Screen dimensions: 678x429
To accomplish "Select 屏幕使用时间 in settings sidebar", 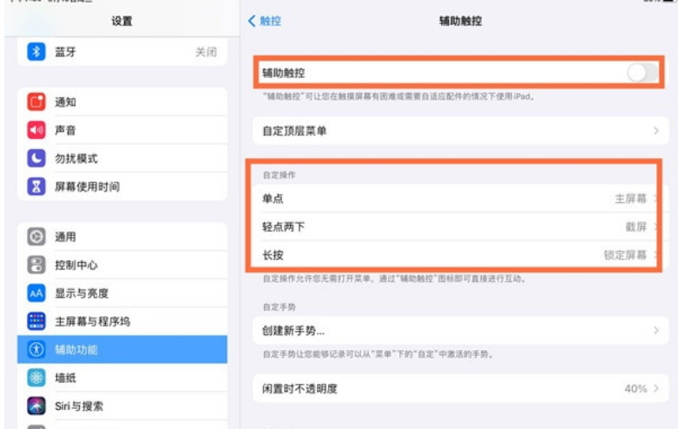I will [122, 187].
